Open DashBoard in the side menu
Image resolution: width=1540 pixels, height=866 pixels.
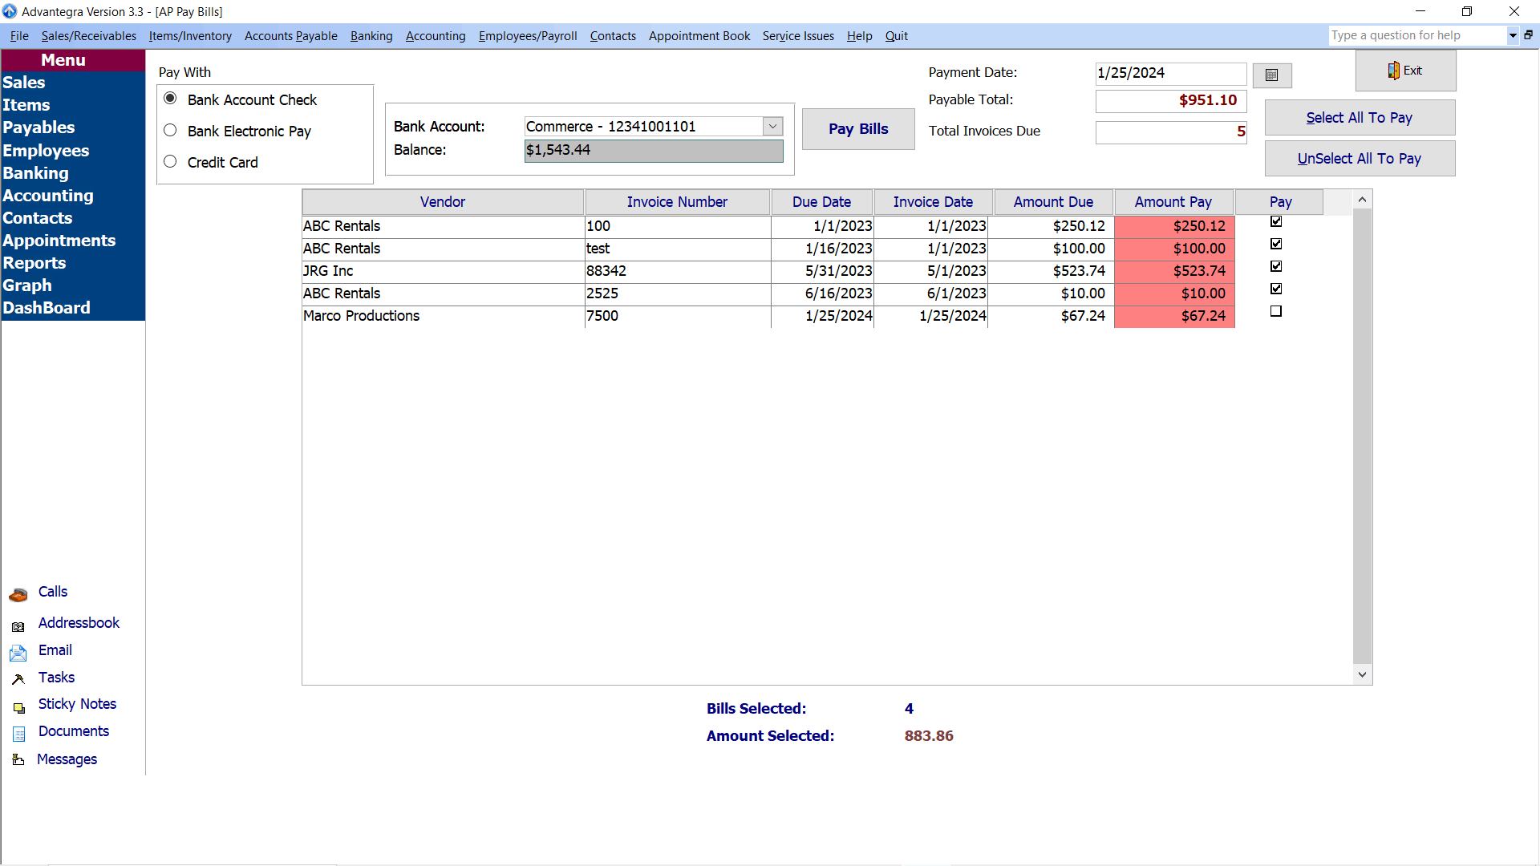(47, 308)
